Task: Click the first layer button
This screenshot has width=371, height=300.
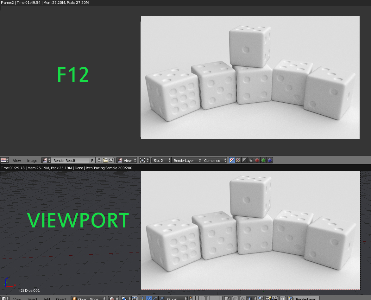Action: coord(191,298)
